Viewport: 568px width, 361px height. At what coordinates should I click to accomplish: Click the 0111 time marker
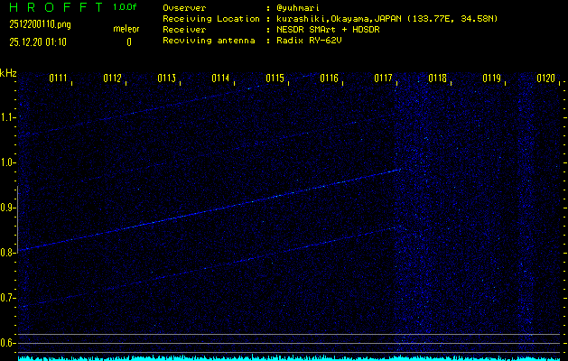(59, 79)
